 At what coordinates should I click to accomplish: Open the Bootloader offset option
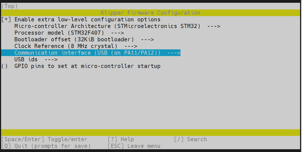point(74,40)
